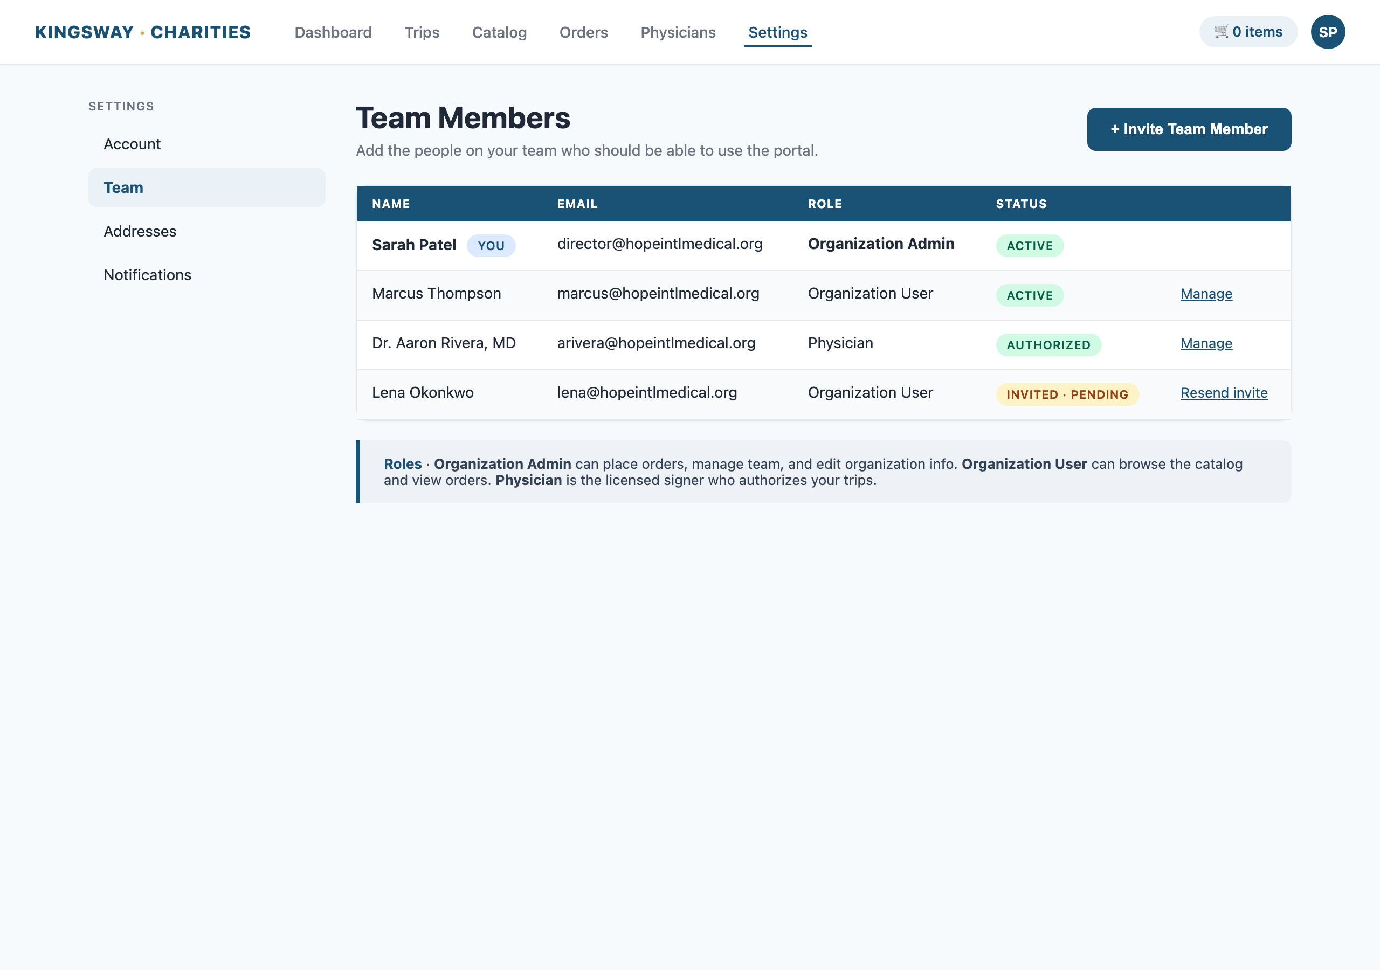The width and height of the screenshot is (1380, 970).
Task: Open the Physicians nav tab
Action: [x=678, y=32]
